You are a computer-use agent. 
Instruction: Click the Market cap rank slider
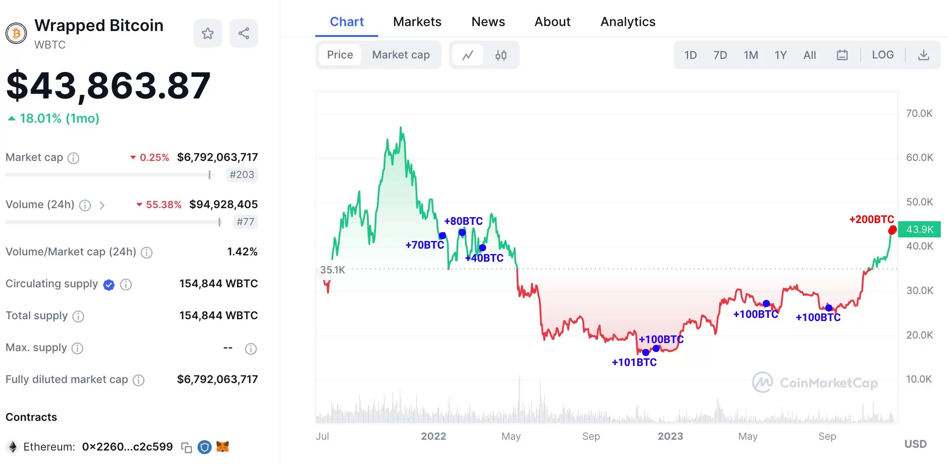[x=210, y=175]
